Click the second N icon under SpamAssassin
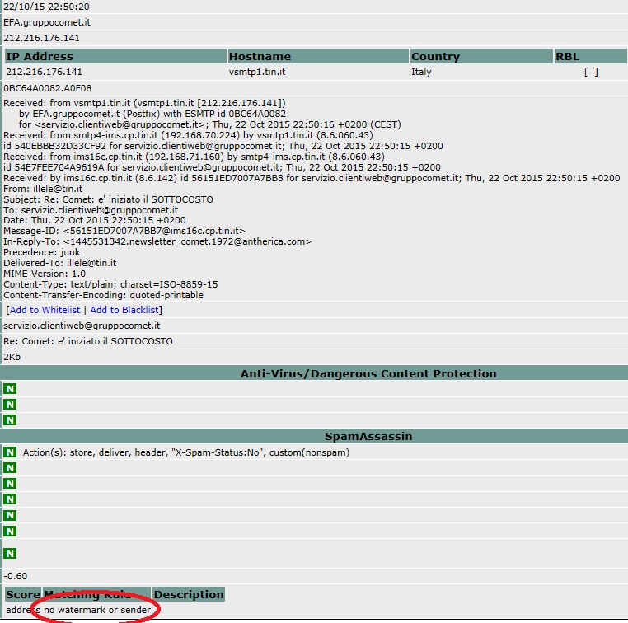628x623 pixels. coord(10,468)
